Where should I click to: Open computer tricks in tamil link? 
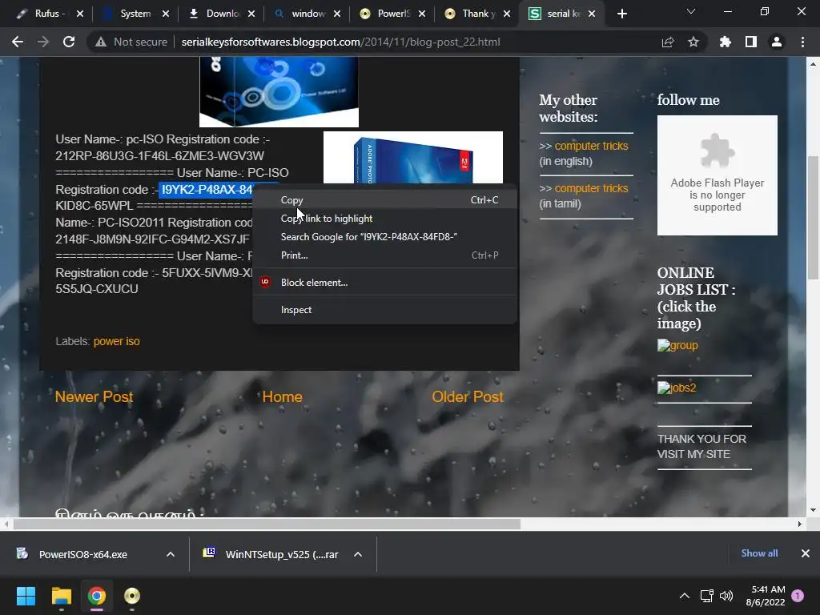591,188
